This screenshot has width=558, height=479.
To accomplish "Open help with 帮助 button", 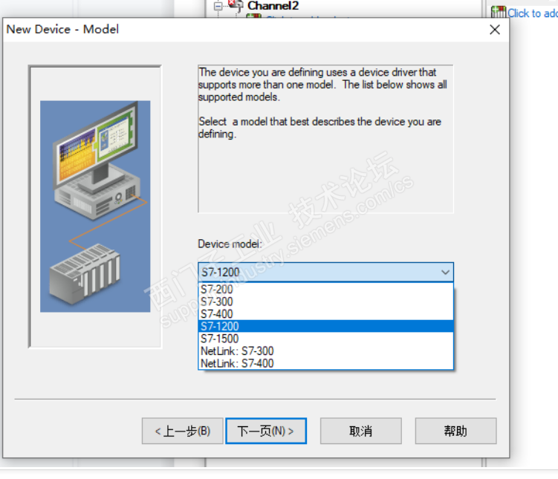I will coord(455,431).
